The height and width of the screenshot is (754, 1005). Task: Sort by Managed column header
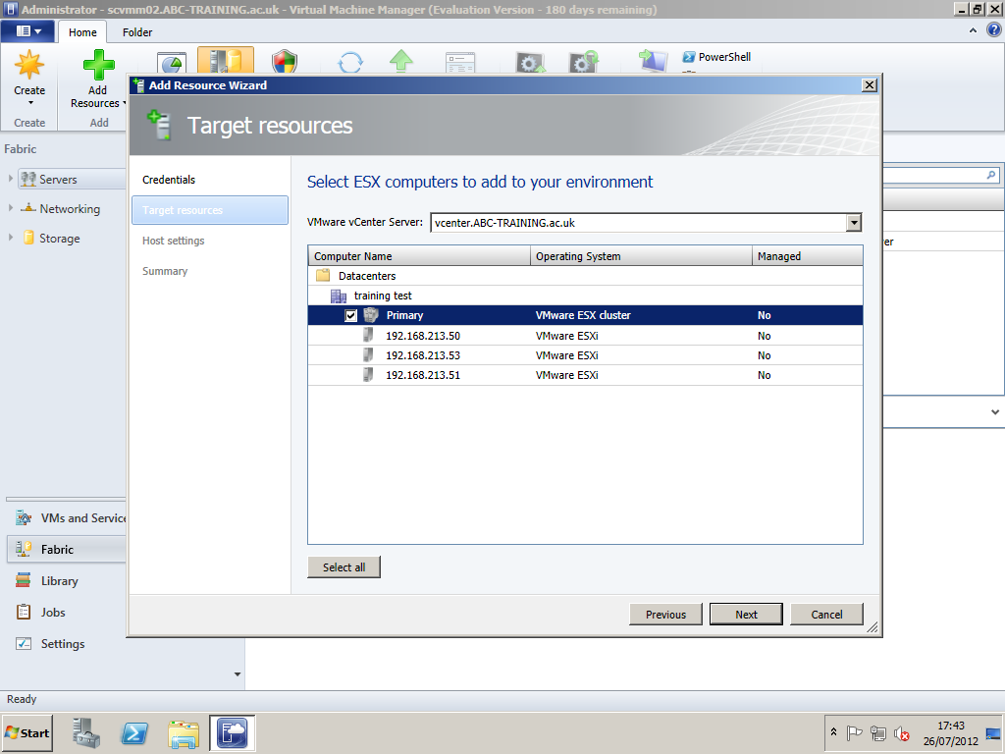pos(807,256)
